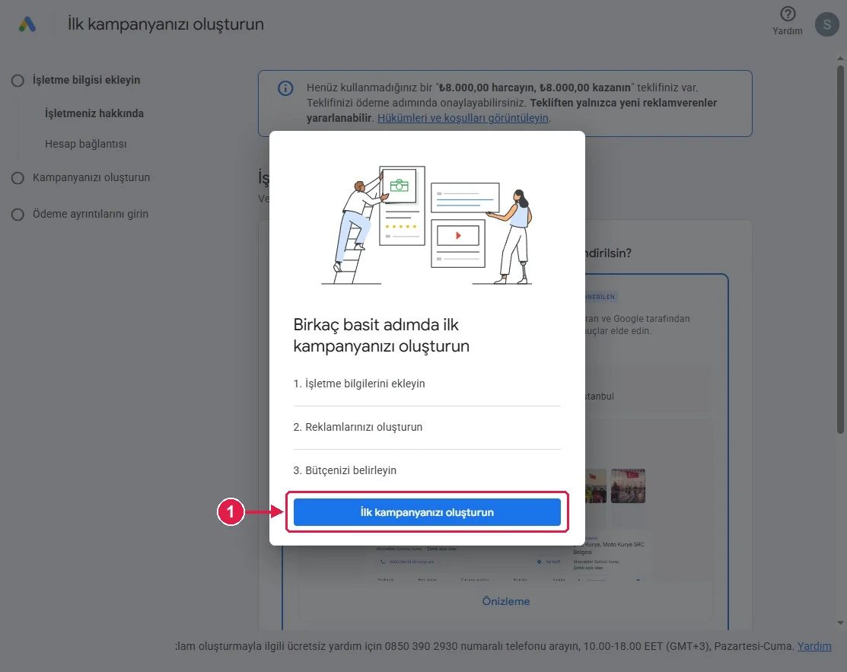Open the İşletmeniz hakkında sub-step

coord(94,113)
